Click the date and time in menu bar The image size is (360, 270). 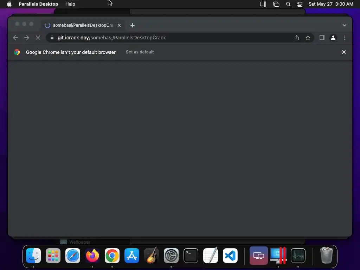[x=331, y=4]
